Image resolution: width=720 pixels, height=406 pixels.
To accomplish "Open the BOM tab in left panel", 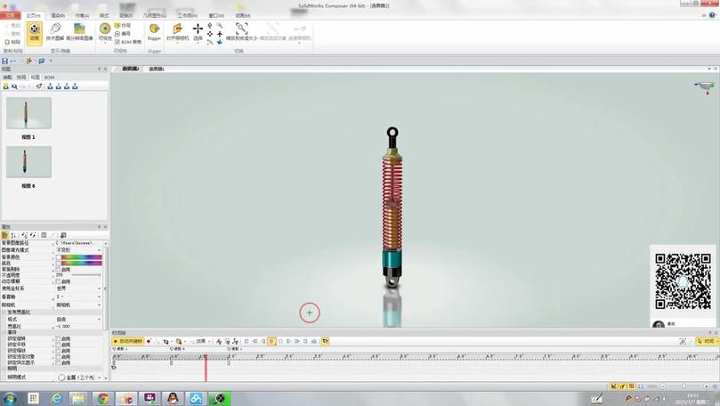I will [49, 77].
